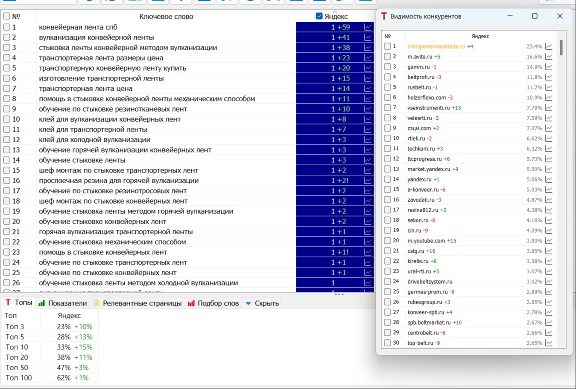The width and height of the screenshot is (576, 389).
Task: Open chart icon for изготовление транспортерной ленты
Action: click(368, 78)
